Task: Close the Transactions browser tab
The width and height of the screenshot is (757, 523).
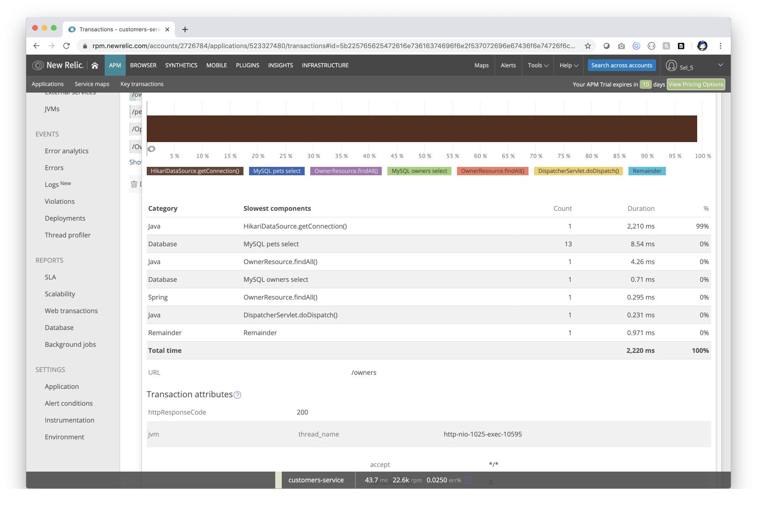Action: coord(167,29)
